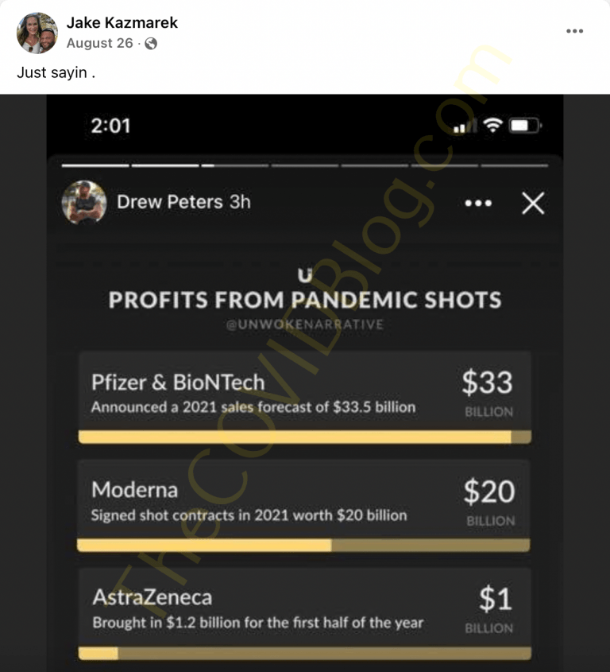Tap the 2:01 clock in status bar
Screen dimensions: 610x672
pos(110,126)
